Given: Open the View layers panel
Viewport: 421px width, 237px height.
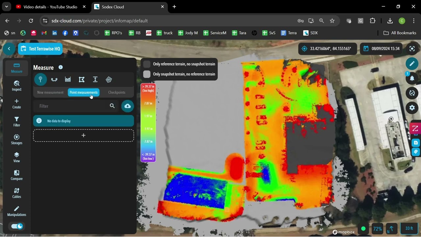Looking at the screenshot, I should tap(17, 157).
